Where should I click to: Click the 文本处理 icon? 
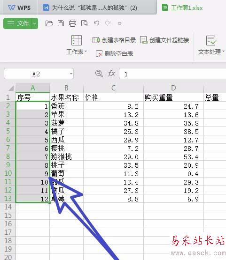click(x=211, y=40)
